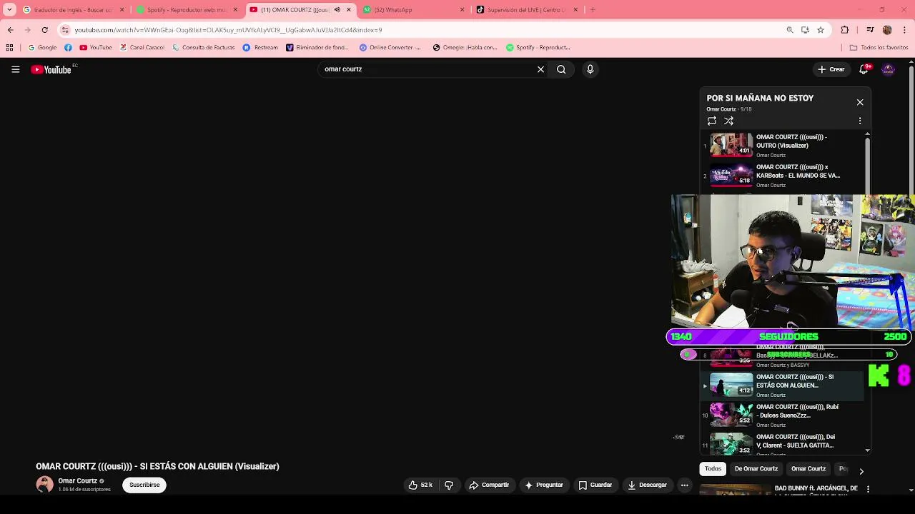
Task: Open the site information icon in address bar
Action: pos(65,30)
